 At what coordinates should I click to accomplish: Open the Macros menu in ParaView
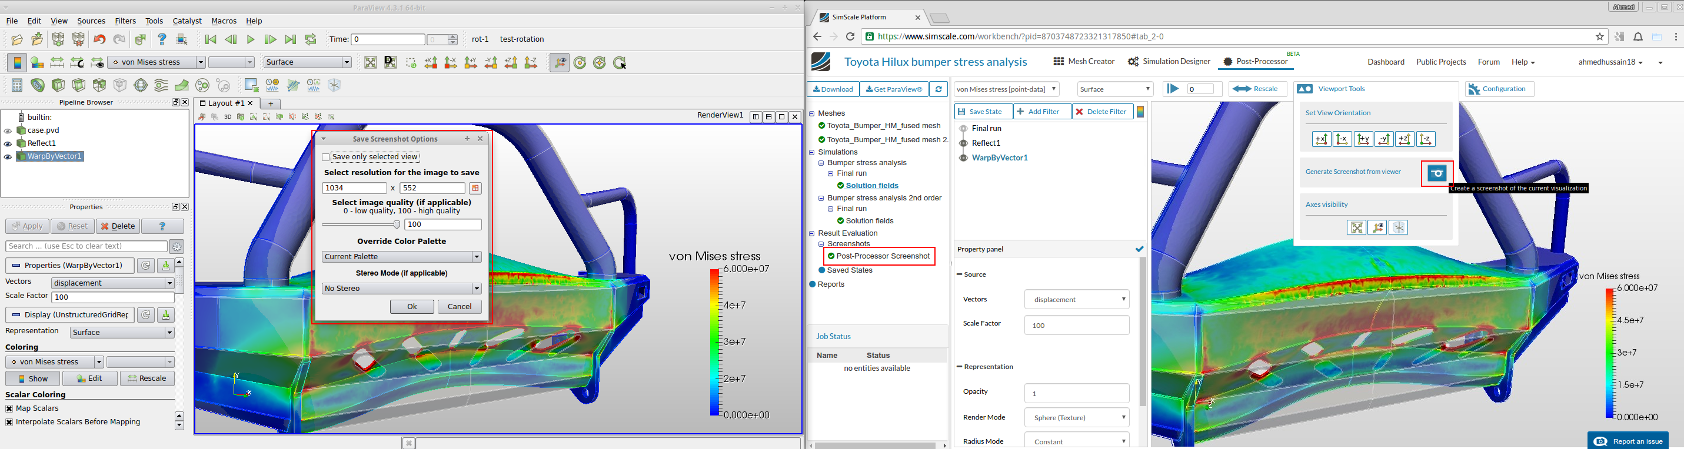pyautogui.click(x=224, y=21)
